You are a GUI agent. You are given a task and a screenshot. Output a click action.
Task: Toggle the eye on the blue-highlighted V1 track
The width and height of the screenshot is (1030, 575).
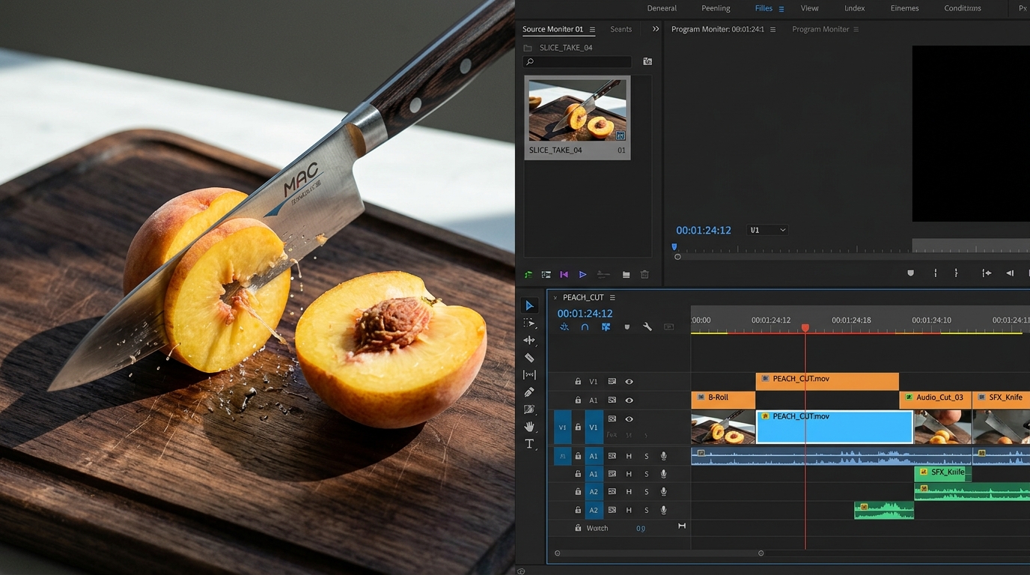pyautogui.click(x=630, y=419)
